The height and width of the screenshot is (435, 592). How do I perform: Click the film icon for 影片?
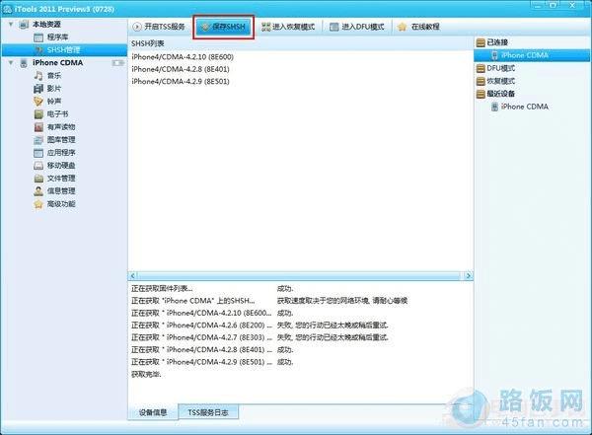pyautogui.click(x=38, y=89)
